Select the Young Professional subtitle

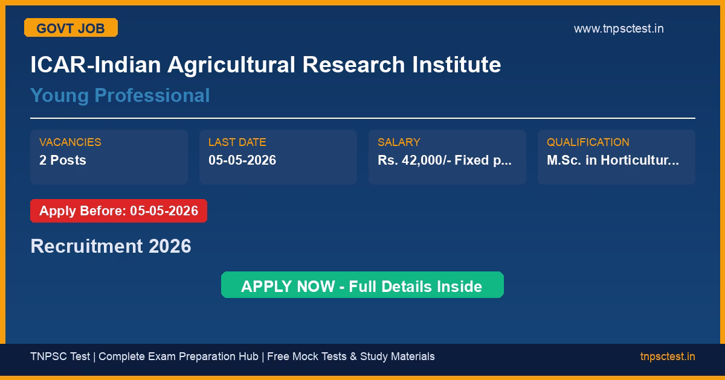(120, 95)
